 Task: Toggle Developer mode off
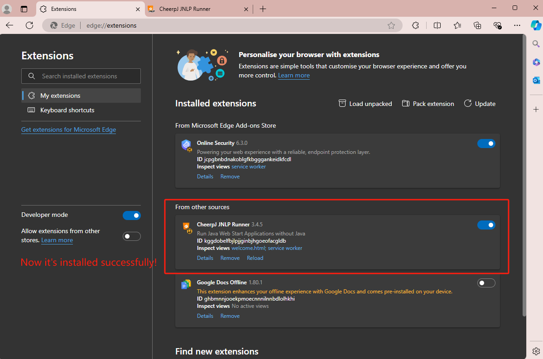[x=131, y=215]
